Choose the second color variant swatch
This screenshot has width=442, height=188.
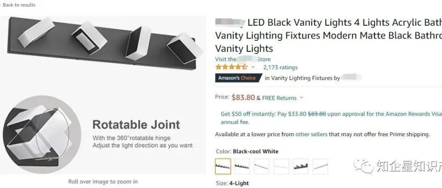[x=242, y=166]
